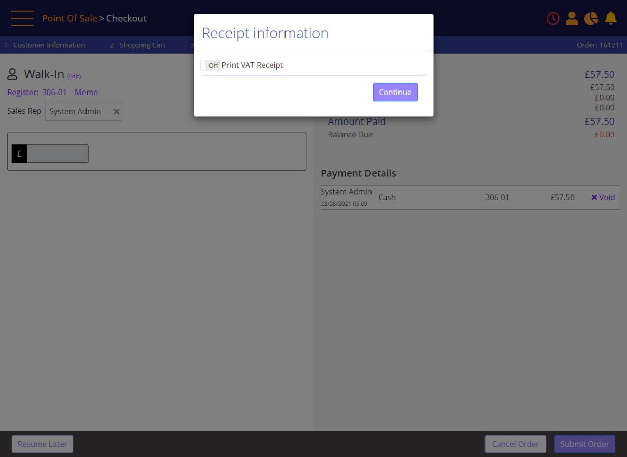Toggle the Print VAT Receipt switch
The width and height of the screenshot is (627, 457).
(210, 65)
